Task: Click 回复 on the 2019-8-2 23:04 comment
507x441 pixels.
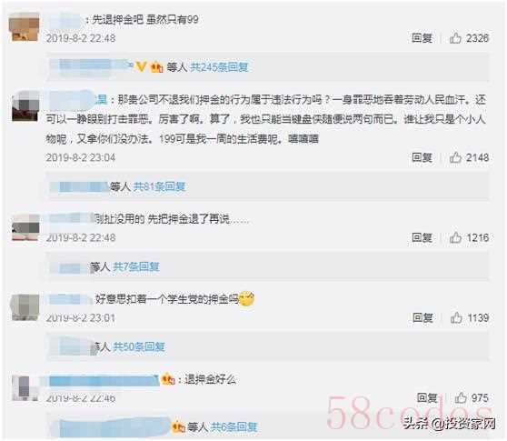Action: coord(422,157)
